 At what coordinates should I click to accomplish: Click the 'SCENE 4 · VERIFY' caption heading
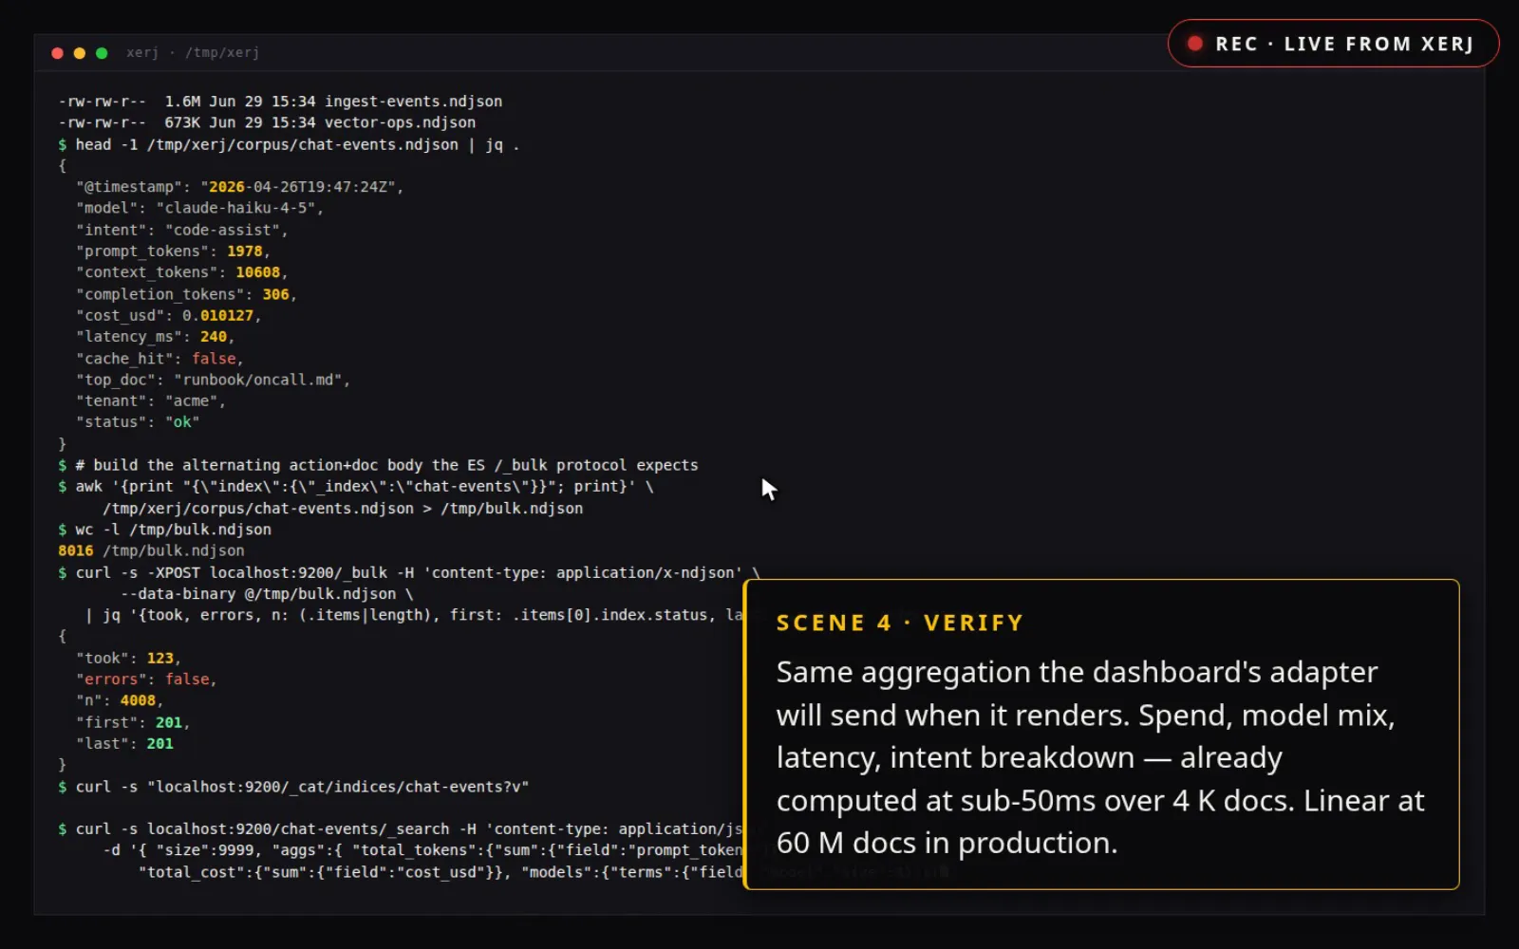(900, 623)
